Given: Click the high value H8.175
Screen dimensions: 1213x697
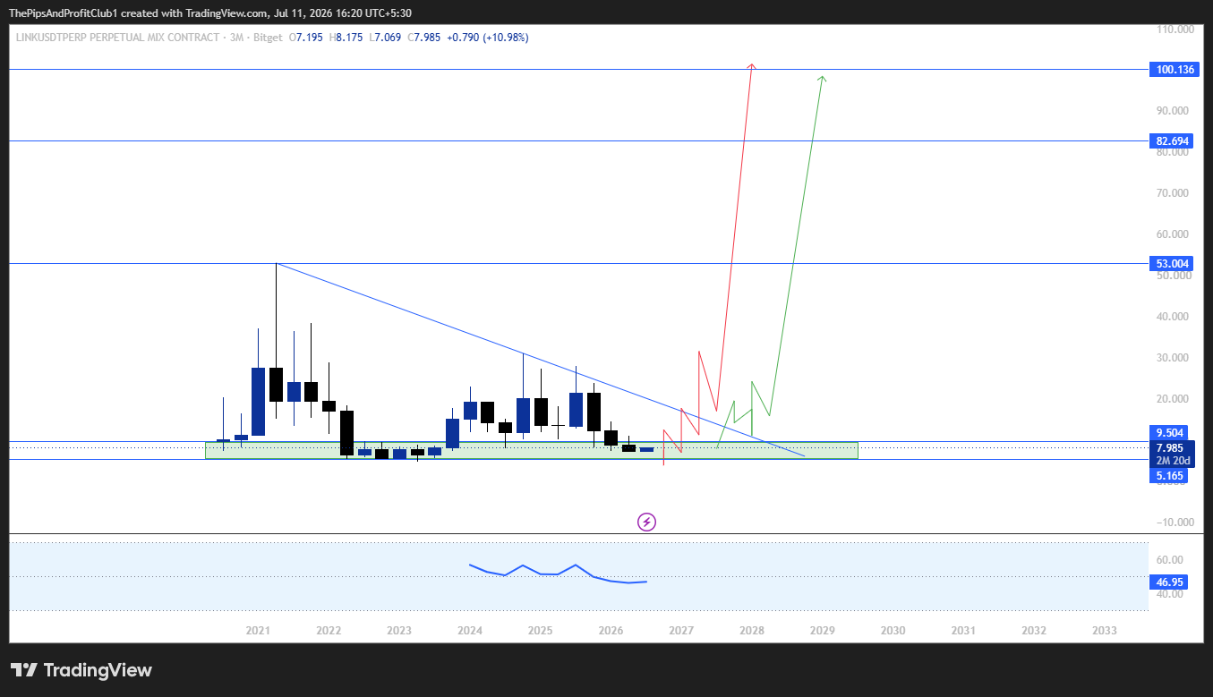Looking at the screenshot, I should [346, 38].
